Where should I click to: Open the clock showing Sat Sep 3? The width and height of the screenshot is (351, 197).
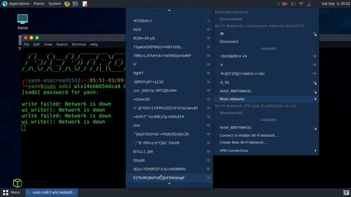click(336, 4)
